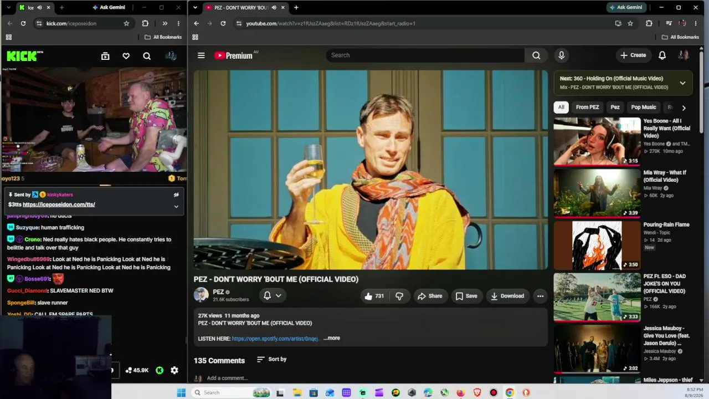Reload the YouTube page
Screen dimensions: 709x399
223,23
